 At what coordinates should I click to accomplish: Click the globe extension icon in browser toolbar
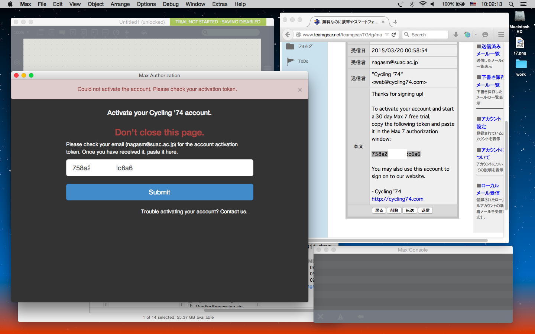467,35
